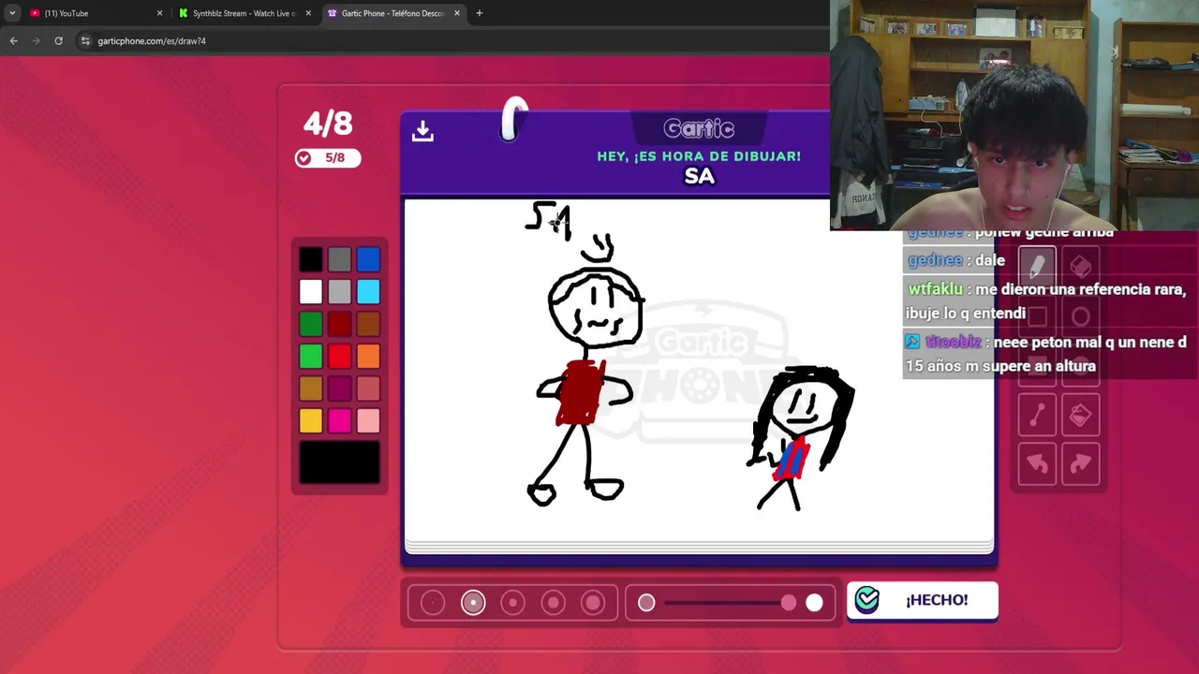
Task: Click the full-opacity end of the slider
Action: point(814,603)
